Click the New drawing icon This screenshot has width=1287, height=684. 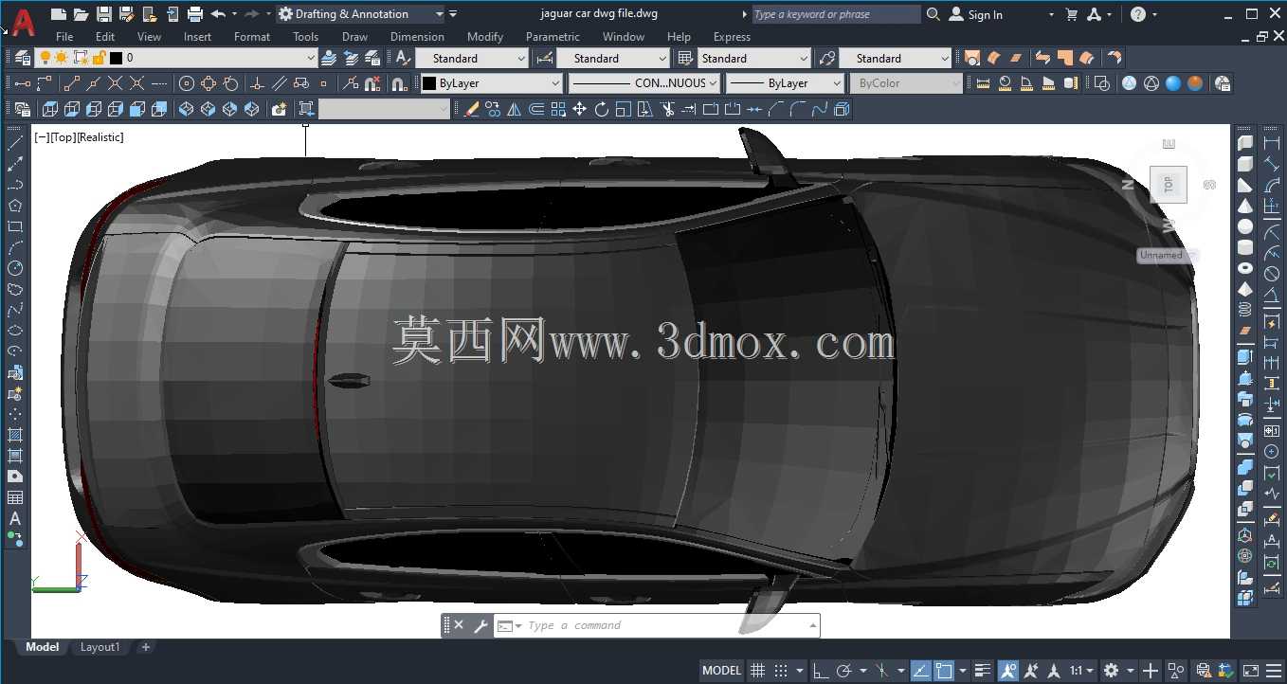(x=59, y=14)
